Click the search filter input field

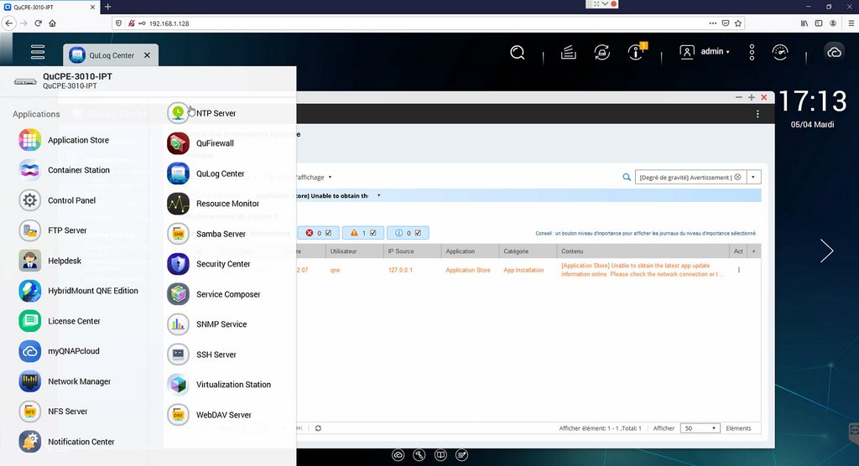point(685,177)
